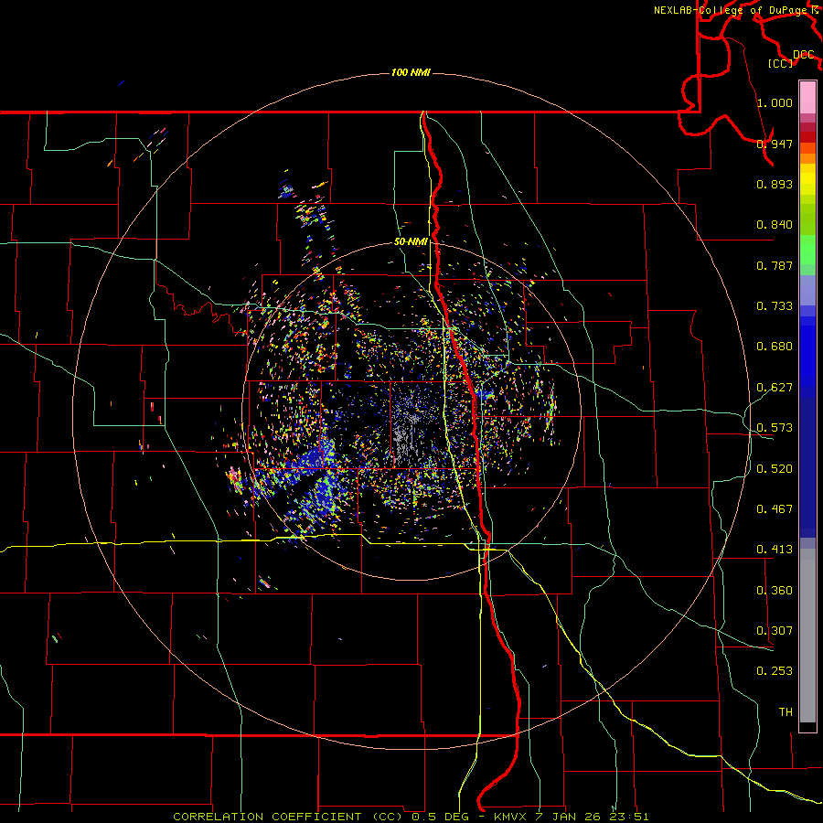This screenshot has height=823, width=823.
Task: Click the 0.947 scale value
Action: click(775, 144)
